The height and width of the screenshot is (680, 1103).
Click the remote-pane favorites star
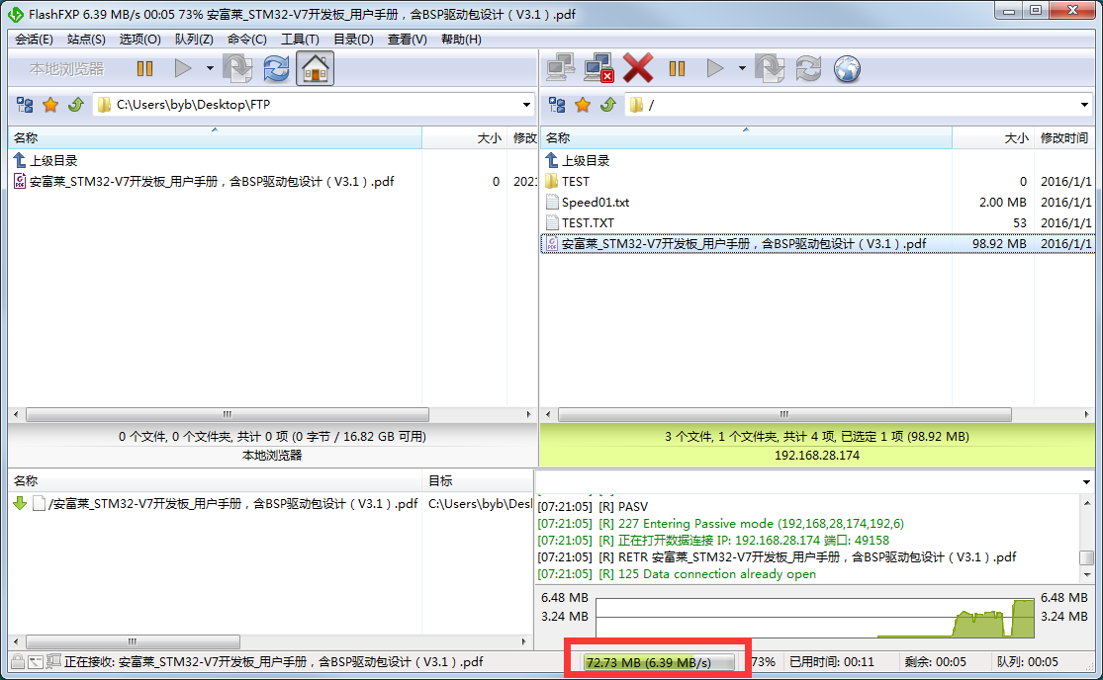pyautogui.click(x=583, y=105)
